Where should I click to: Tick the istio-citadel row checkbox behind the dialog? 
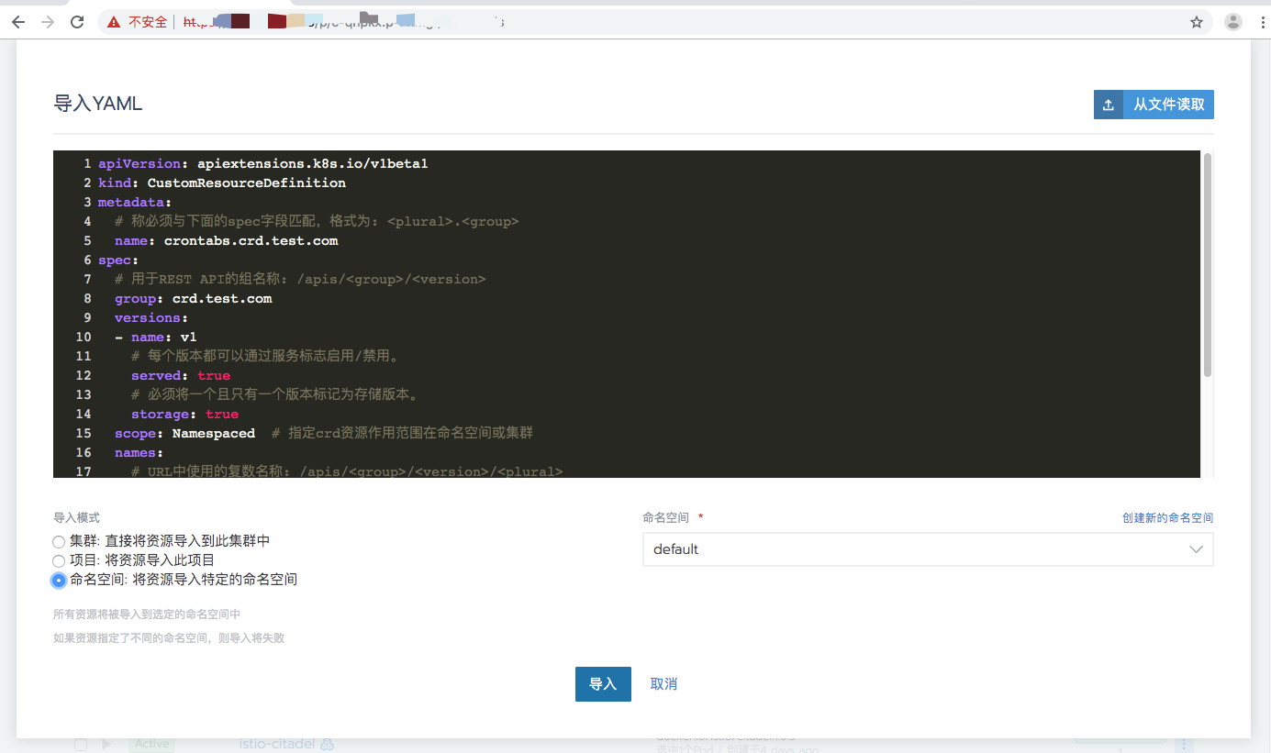click(x=81, y=745)
